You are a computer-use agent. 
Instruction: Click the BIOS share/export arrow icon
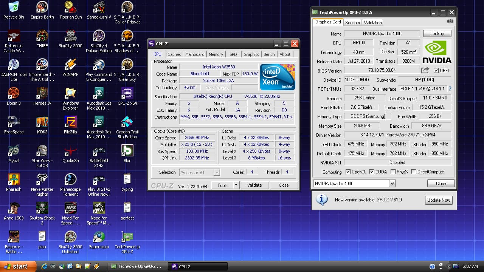(x=425, y=70)
